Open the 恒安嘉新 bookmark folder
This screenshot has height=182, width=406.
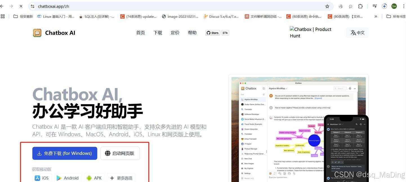[x=23, y=16]
